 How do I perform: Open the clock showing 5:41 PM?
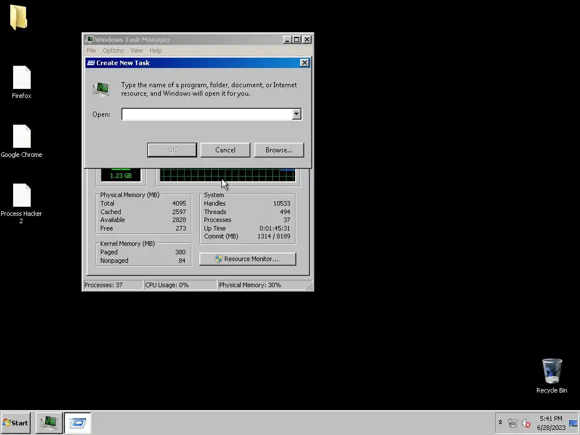(x=551, y=423)
